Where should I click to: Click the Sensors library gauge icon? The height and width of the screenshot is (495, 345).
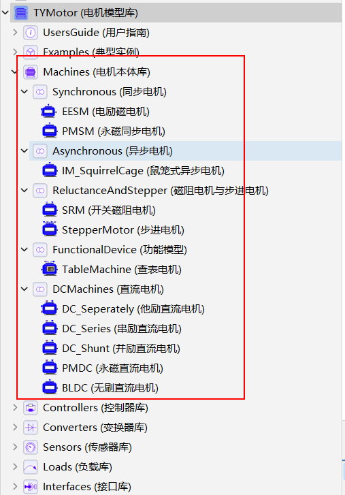31,447
